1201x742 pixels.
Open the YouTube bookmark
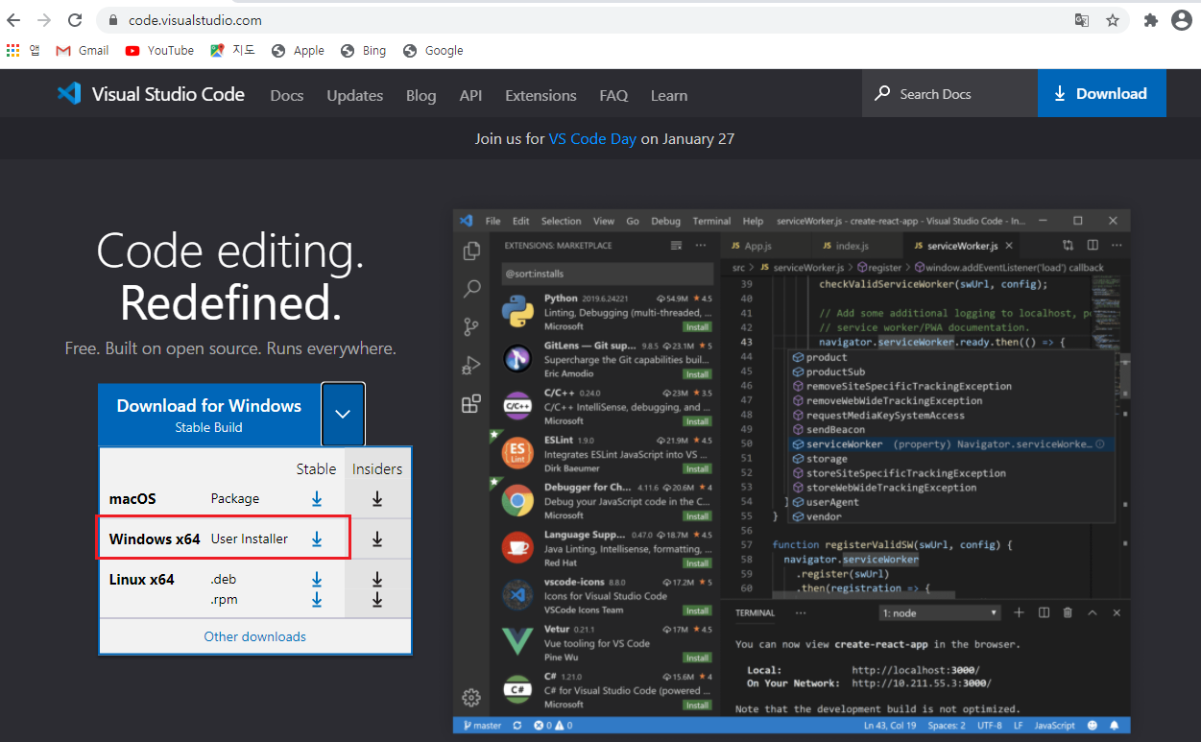click(159, 51)
